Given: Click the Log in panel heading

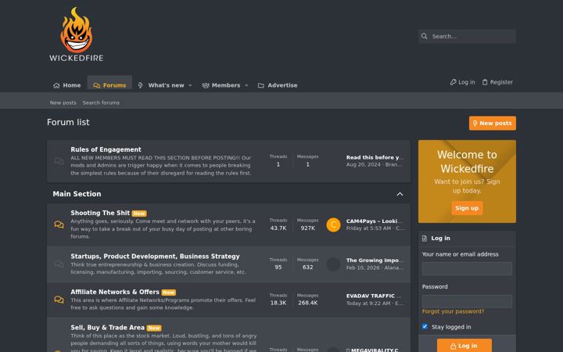Looking at the screenshot, I should [x=440, y=238].
